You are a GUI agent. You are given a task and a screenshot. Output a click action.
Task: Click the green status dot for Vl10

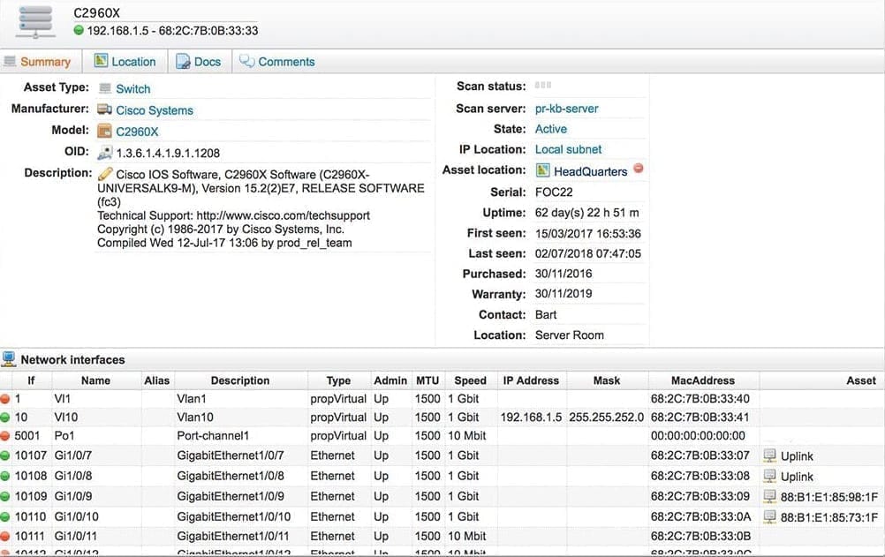pyautogui.click(x=5, y=418)
